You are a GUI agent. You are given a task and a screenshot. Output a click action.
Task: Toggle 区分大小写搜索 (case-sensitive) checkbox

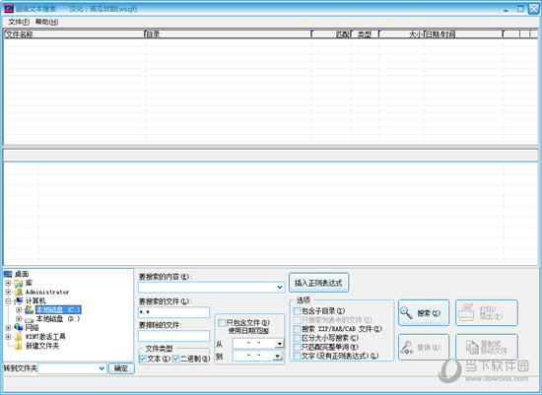(297, 338)
